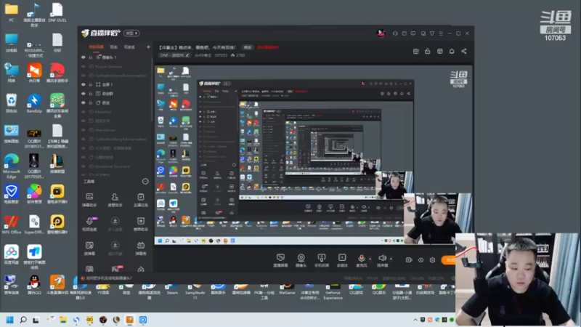
Task: Open the hamburger menu in the title bar
Action: (441, 33)
